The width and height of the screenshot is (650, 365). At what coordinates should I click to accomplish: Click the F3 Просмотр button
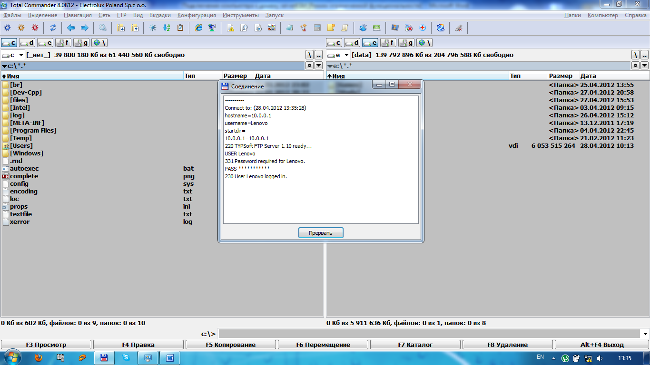[x=46, y=345]
